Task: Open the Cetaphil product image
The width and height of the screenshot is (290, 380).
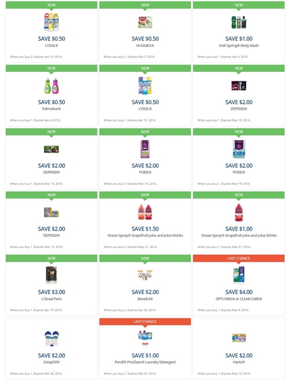Action: tap(52, 338)
